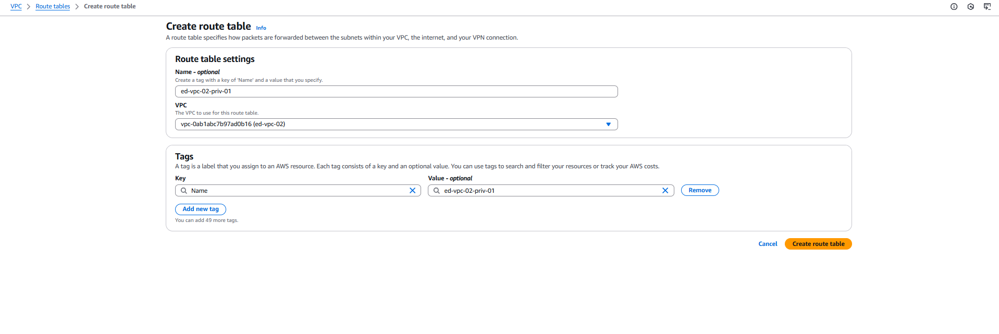Open the VPC selection dropdown

click(396, 124)
